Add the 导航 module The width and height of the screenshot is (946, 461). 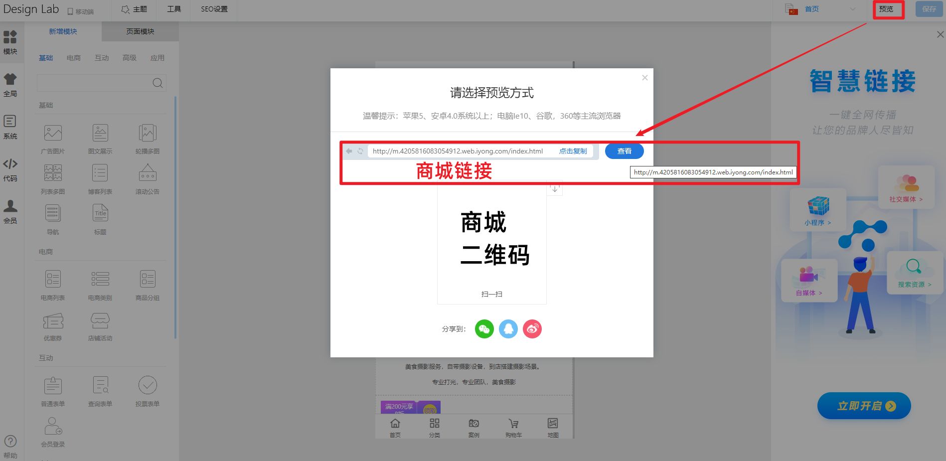point(53,220)
